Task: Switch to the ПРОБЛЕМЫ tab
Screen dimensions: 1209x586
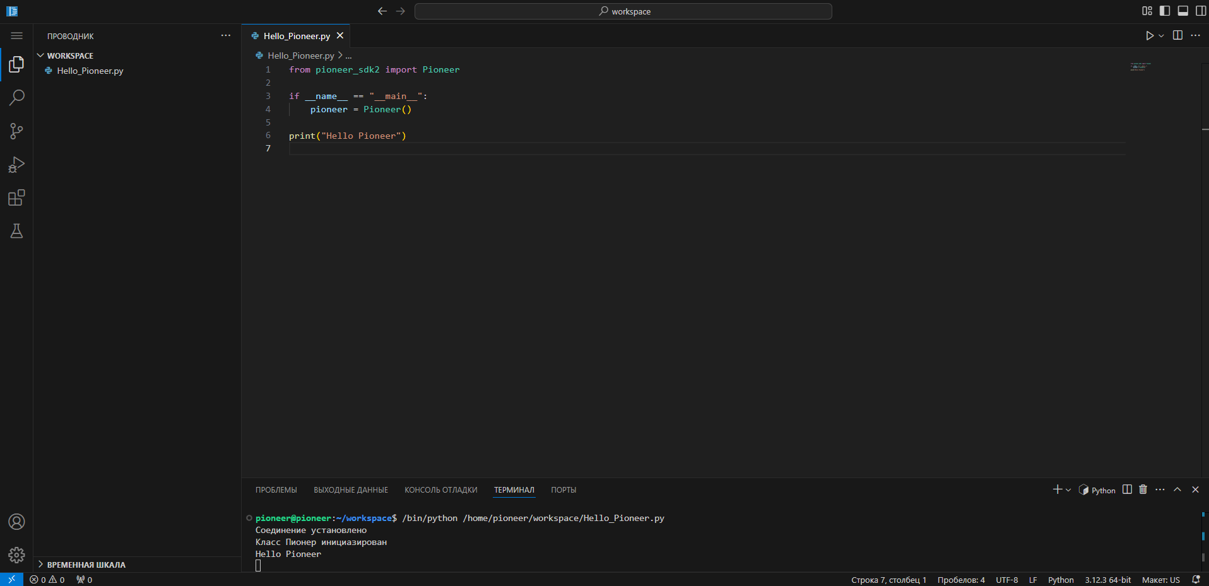Action: click(x=276, y=490)
